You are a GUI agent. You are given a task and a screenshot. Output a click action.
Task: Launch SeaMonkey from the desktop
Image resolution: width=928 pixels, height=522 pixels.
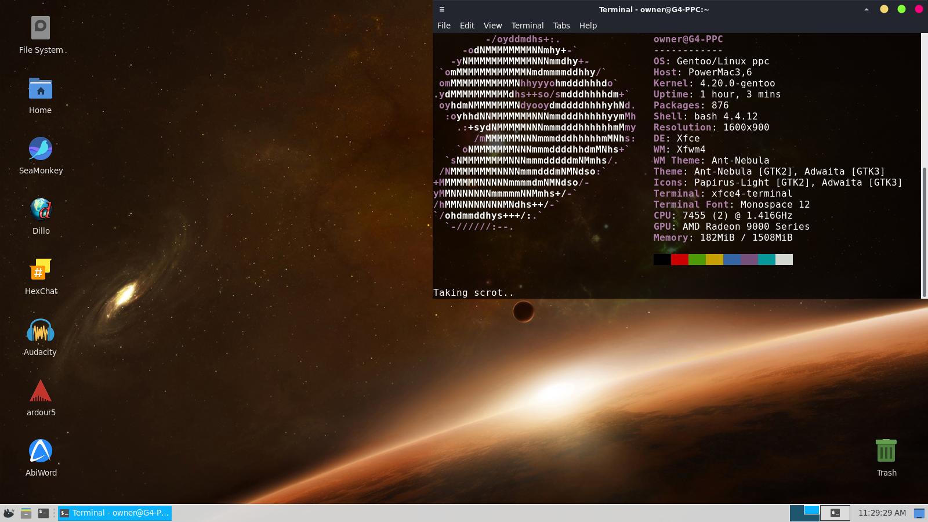pyautogui.click(x=41, y=148)
